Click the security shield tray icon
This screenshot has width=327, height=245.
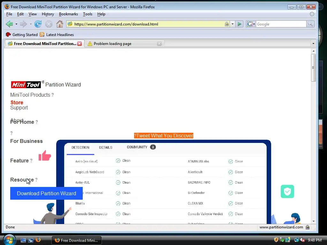point(276,240)
